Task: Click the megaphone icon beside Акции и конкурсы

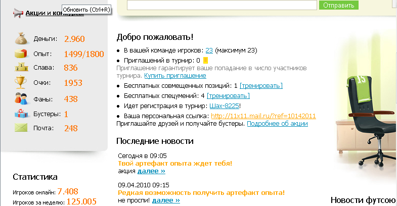Action: 18,13
